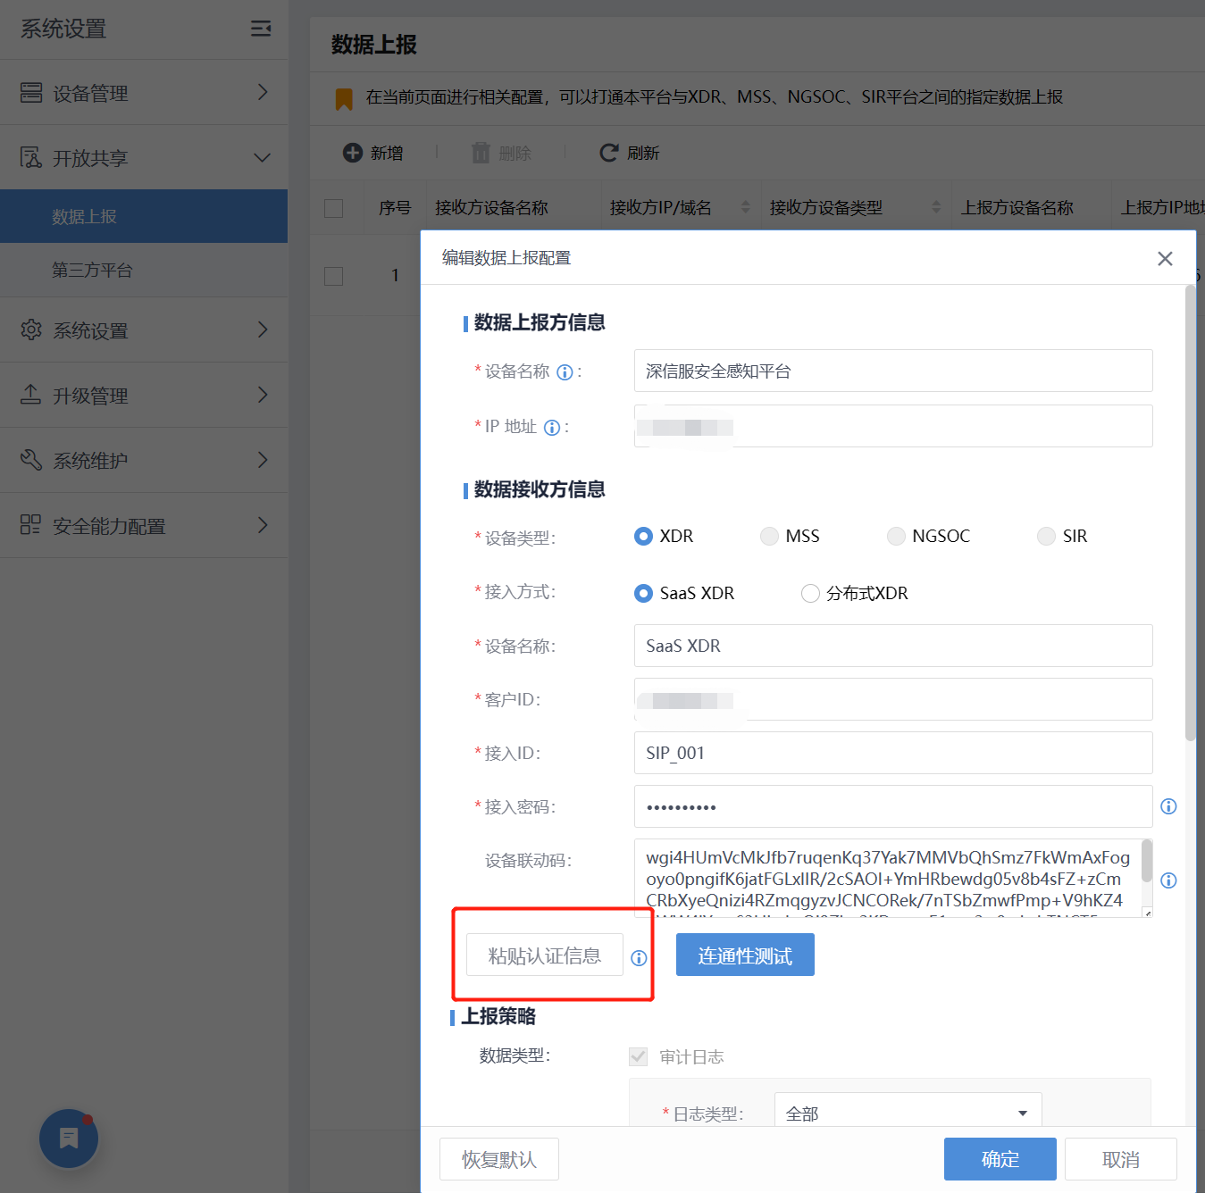Select the 分布式XDR access method
Screen dimensions: 1205x1193
click(x=810, y=593)
